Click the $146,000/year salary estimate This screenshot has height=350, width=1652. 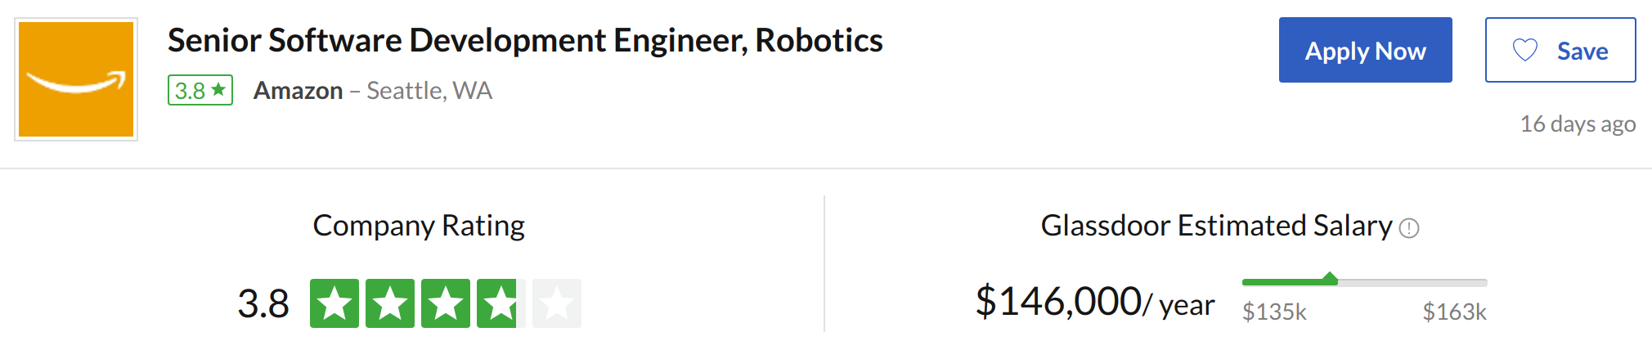1095,301
